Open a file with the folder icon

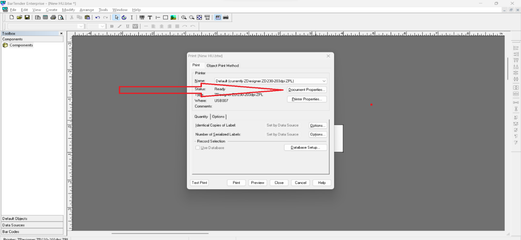(19, 17)
